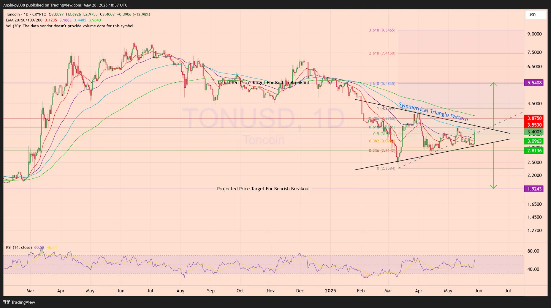
Task: Click the red 3.8750 price label
Action: pos(534,118)
